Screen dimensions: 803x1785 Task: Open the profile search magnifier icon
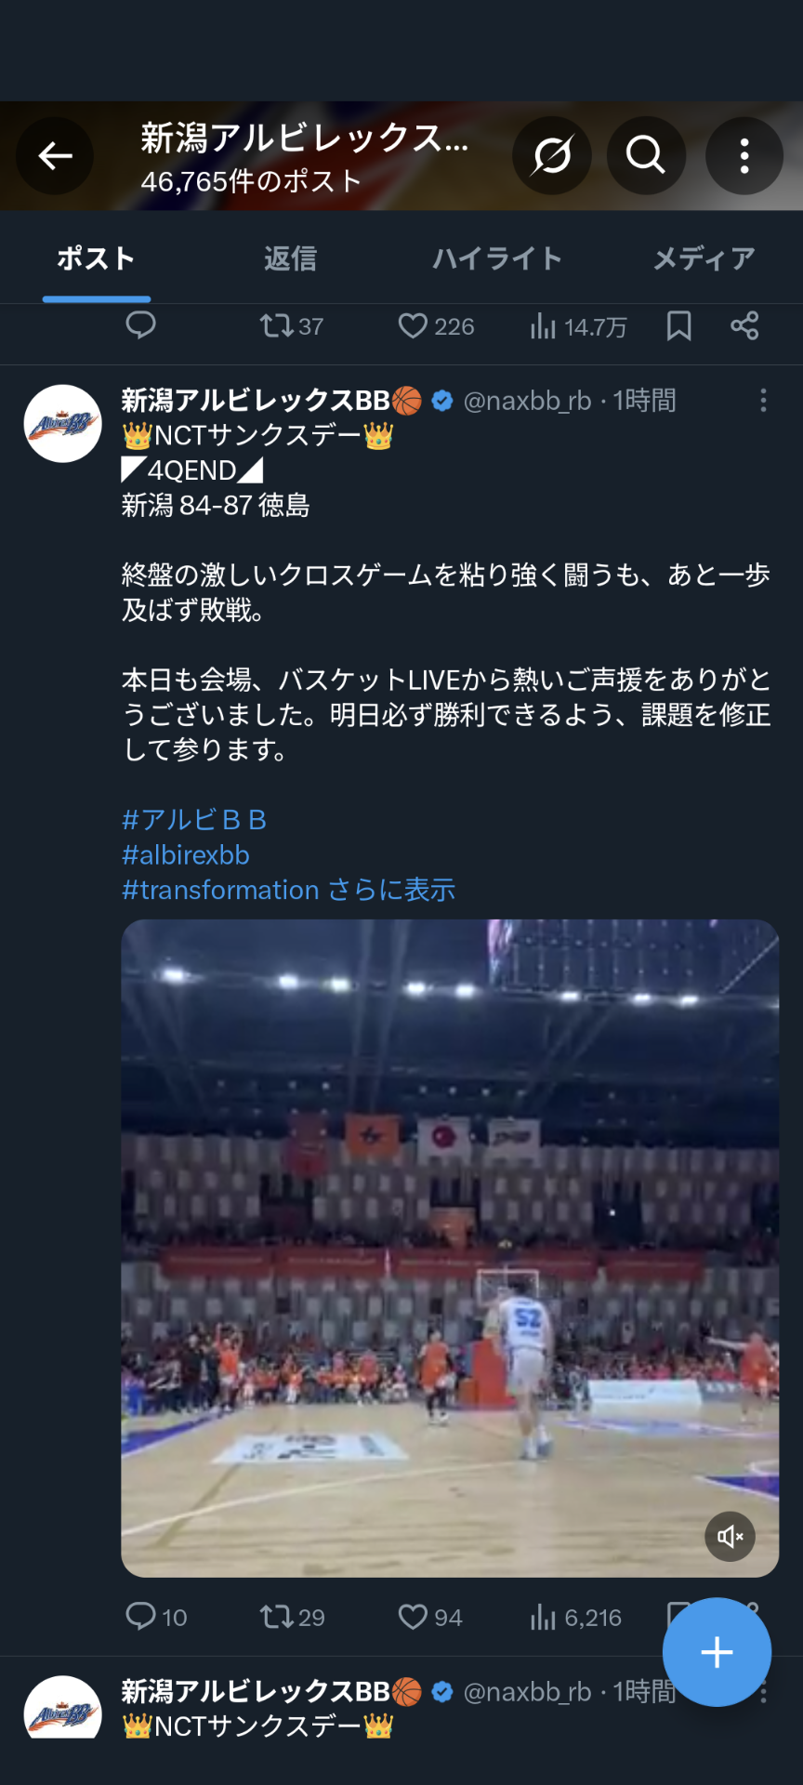coord(646,155)
